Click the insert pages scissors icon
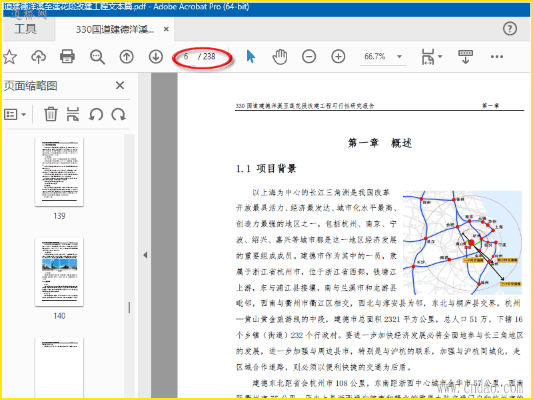Viewport: 533px width, 400px height. point(73,114)
